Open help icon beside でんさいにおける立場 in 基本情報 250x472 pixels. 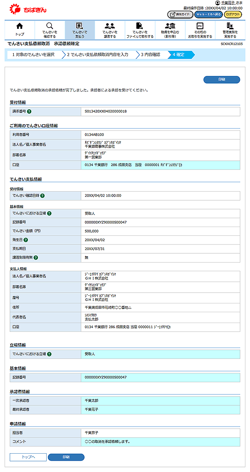tap(49, 213)
